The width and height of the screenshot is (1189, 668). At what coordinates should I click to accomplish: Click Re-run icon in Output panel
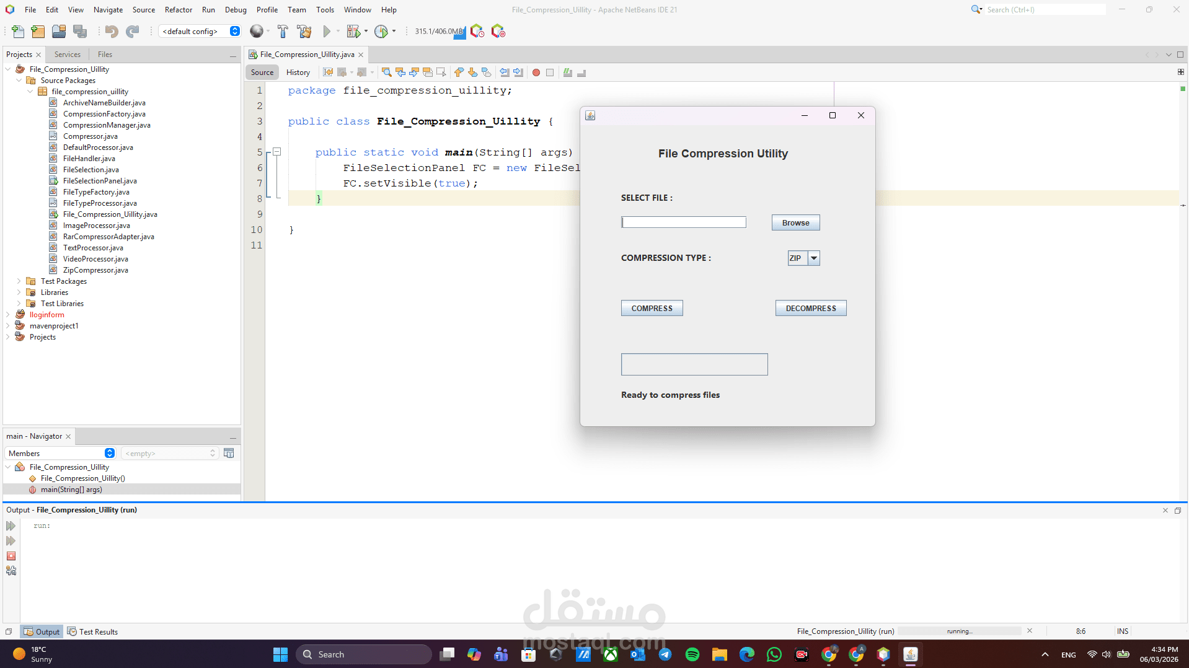(11, 526)
